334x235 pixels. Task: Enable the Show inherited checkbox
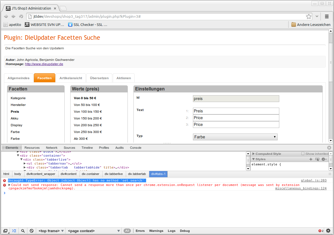(303, 154)
